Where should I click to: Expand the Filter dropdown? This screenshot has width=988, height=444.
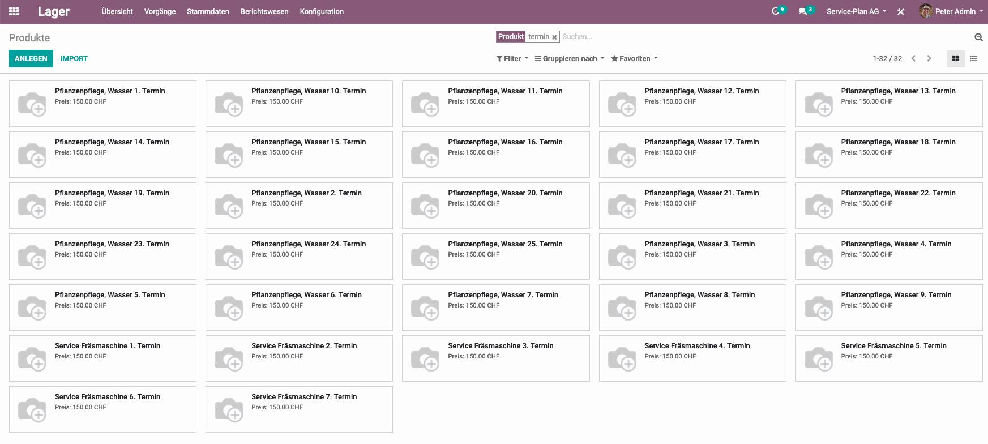pos(512,58)
